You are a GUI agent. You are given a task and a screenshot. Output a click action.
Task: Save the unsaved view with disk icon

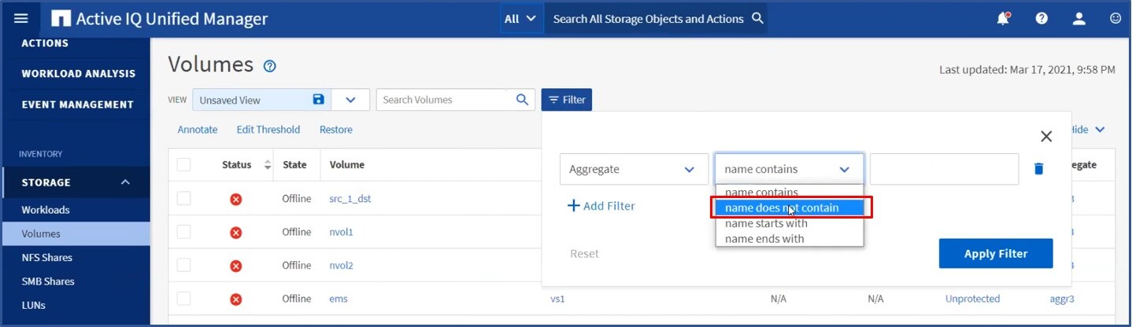pos(318,100)
